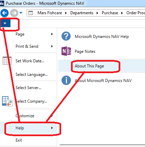The height and width of the screenshot is (147, 145).
Task: Click the Select Company table icon
Action: point(7,101)
